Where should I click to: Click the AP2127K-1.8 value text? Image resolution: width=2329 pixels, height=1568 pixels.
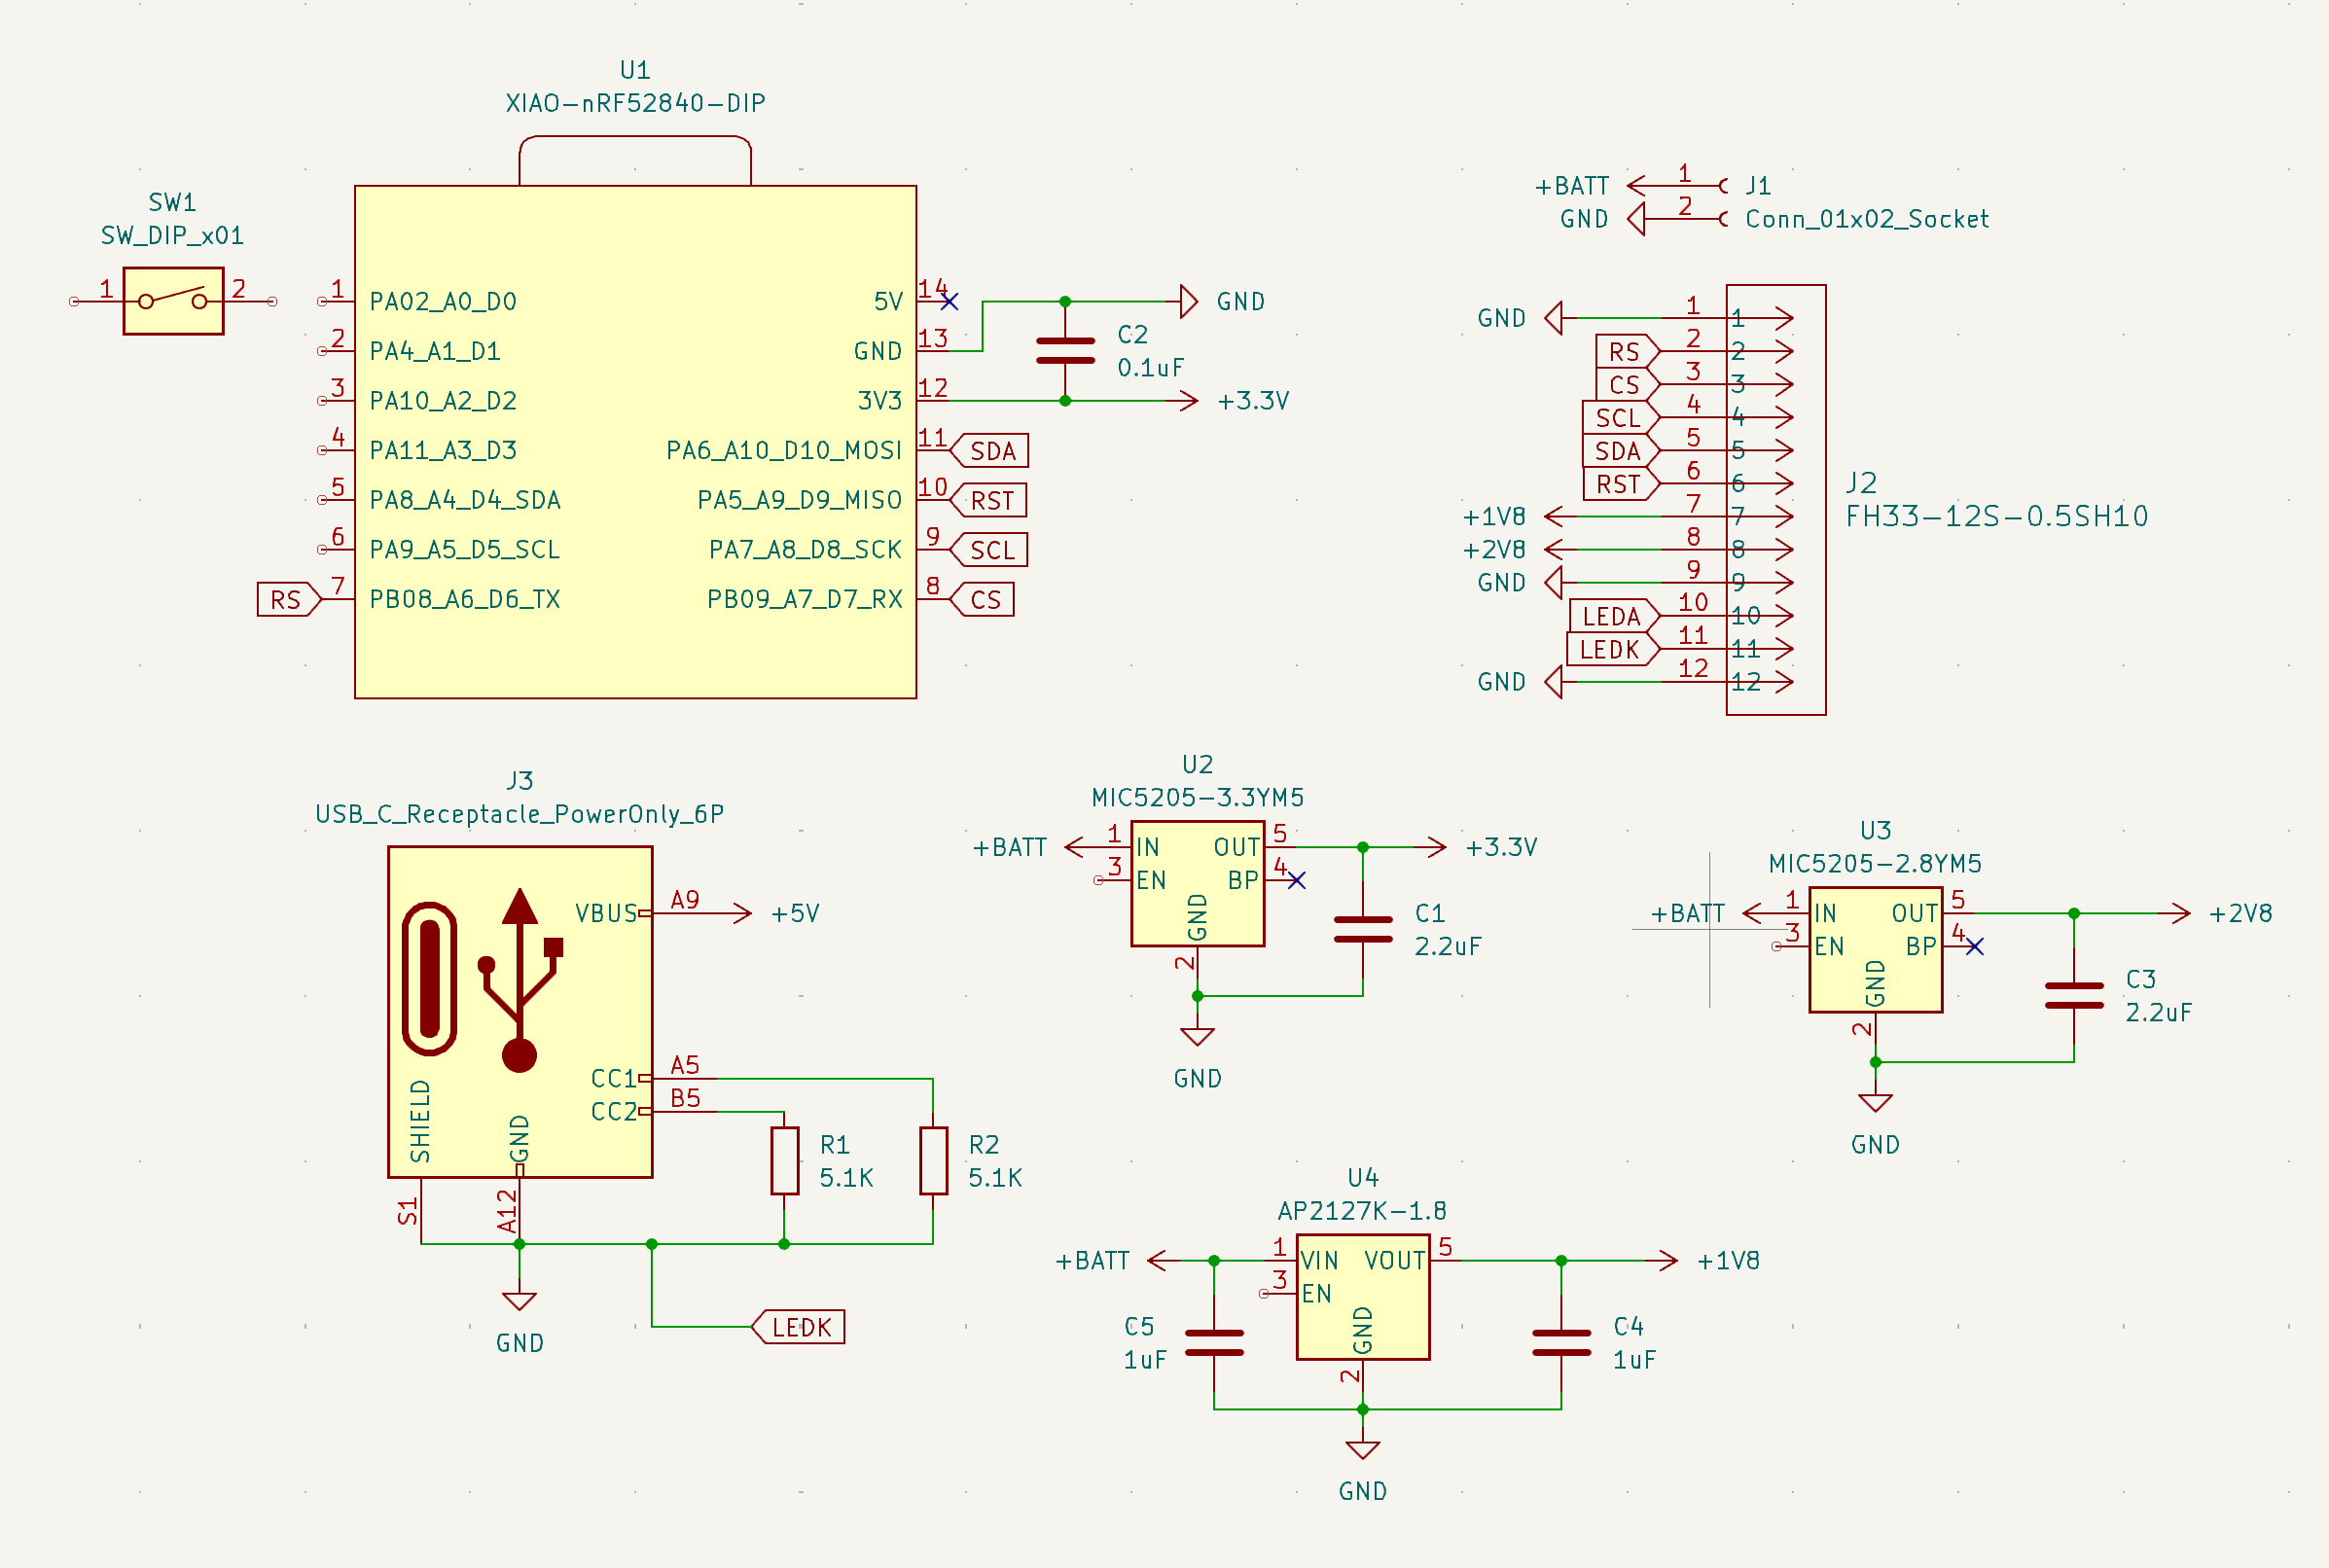tap(1362, 1211)
